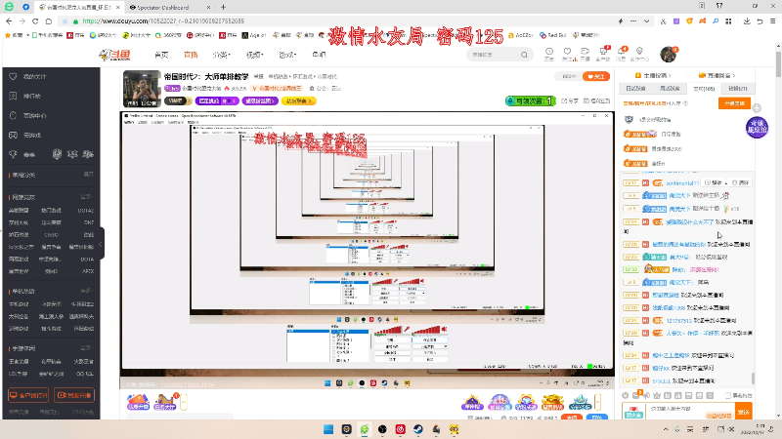782x439 pixels.
Task: Open Steam from the taskbar
Action: 418,429
